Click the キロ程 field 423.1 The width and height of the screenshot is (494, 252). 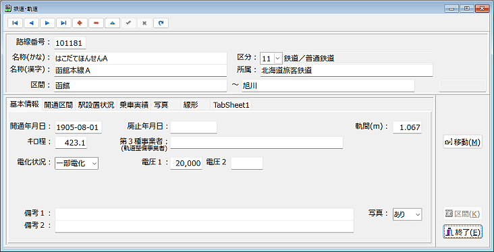(x=72, y=143)
